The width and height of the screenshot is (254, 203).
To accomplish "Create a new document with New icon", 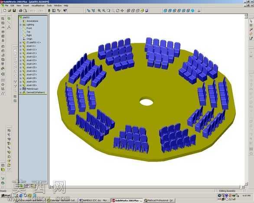I will (5, 10).
